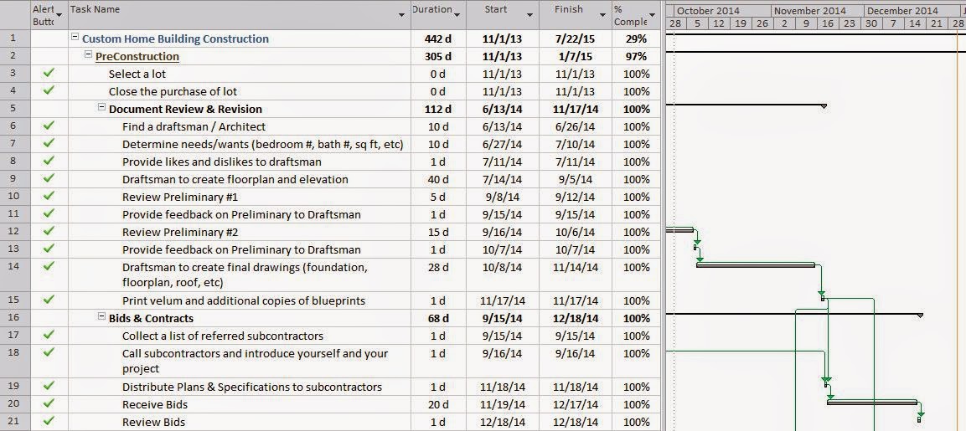Click checkmark for Close the purchase of lot
This screenshot has width=966, height=431.
(x=49, y=90)
